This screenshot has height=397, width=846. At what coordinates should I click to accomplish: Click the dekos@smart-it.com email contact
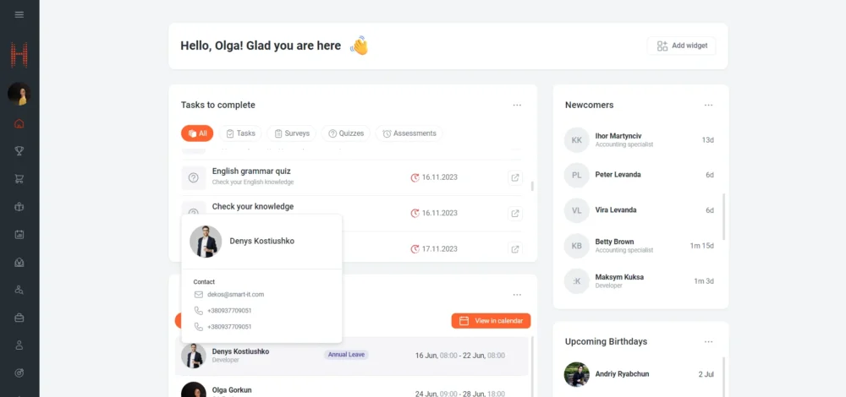point(237,295)
